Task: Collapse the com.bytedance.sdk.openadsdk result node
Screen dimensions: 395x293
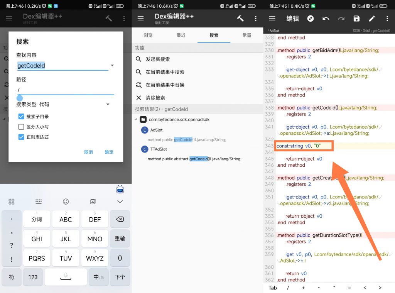Action: click(x=135, y=120)
